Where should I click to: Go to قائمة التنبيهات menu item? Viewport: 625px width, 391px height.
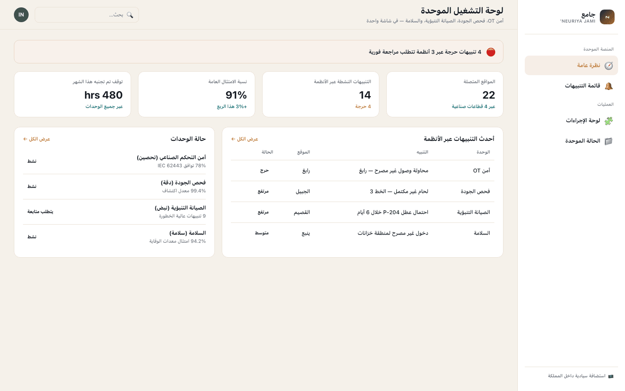pyautogui.click(x=571, y=86)
